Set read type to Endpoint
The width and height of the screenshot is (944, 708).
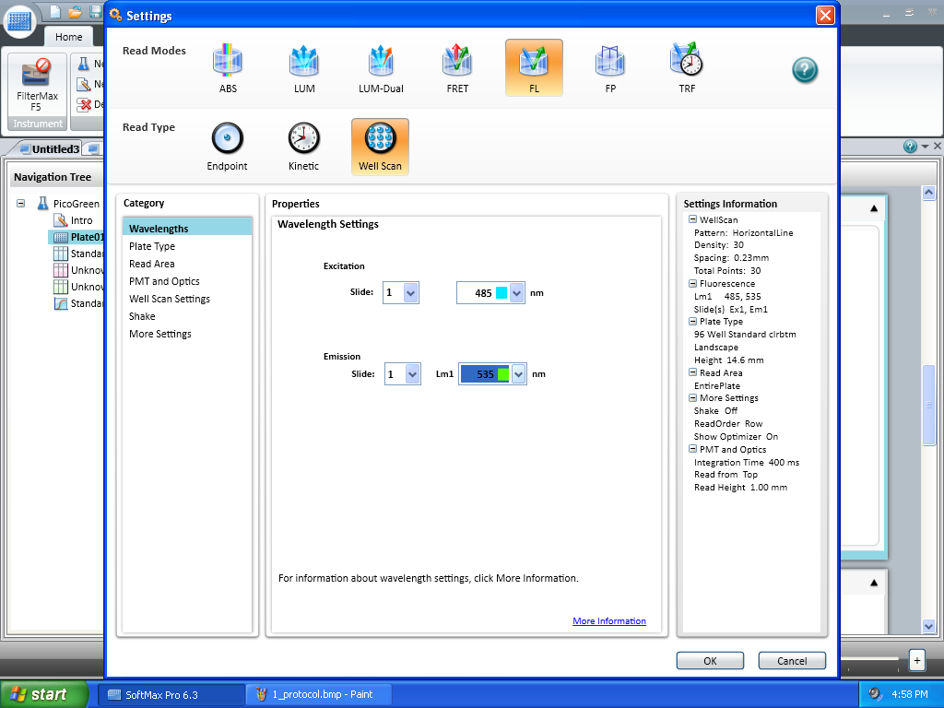(227, 139)
